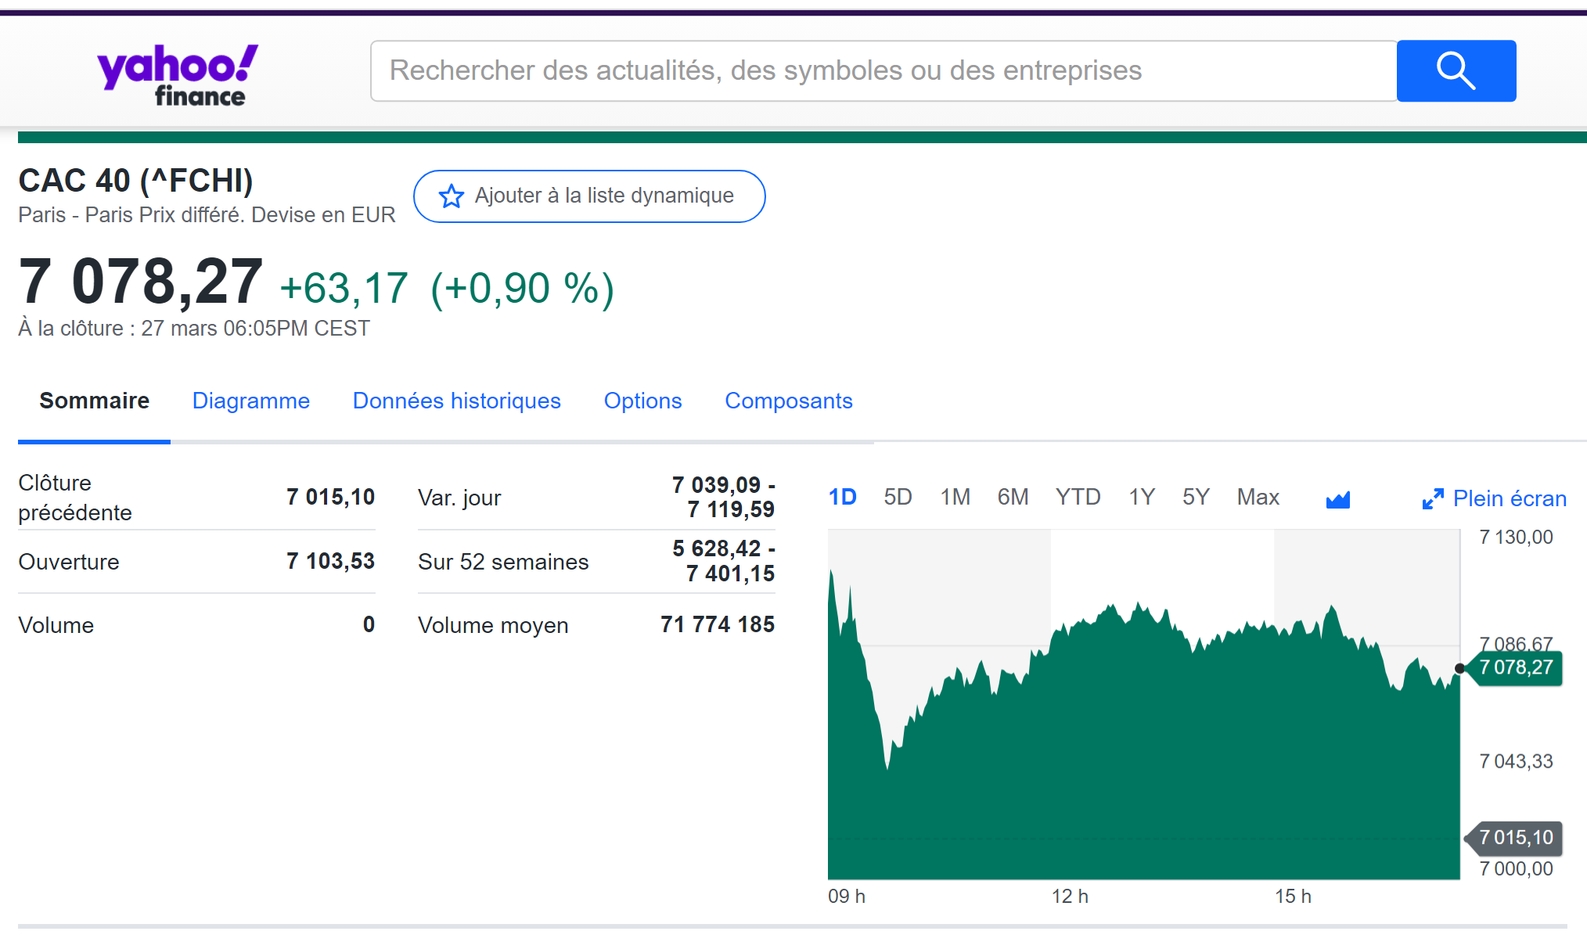Select the Max chart range

(1258, 497)
